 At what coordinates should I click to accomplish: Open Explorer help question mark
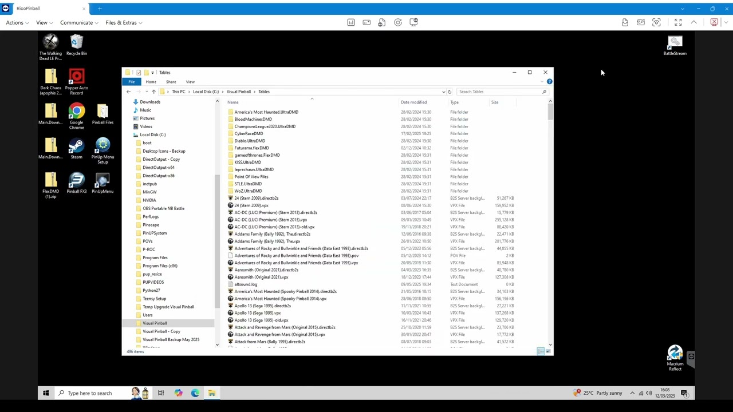(549, 82)
